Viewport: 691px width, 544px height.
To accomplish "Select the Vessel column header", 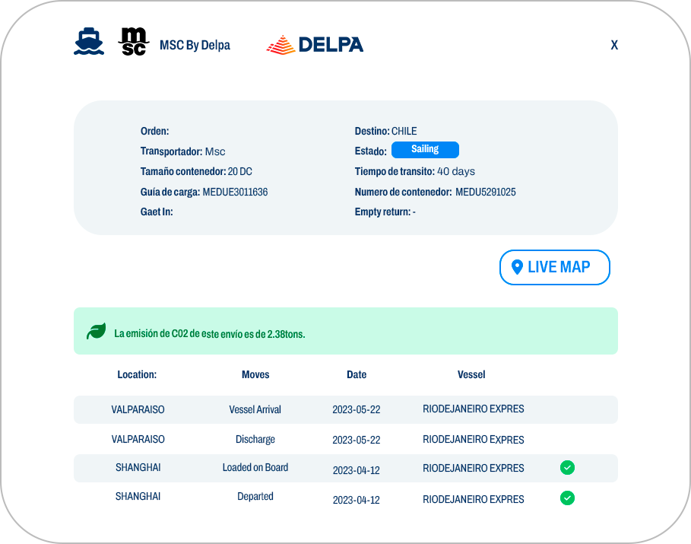I will pos(471,374).
